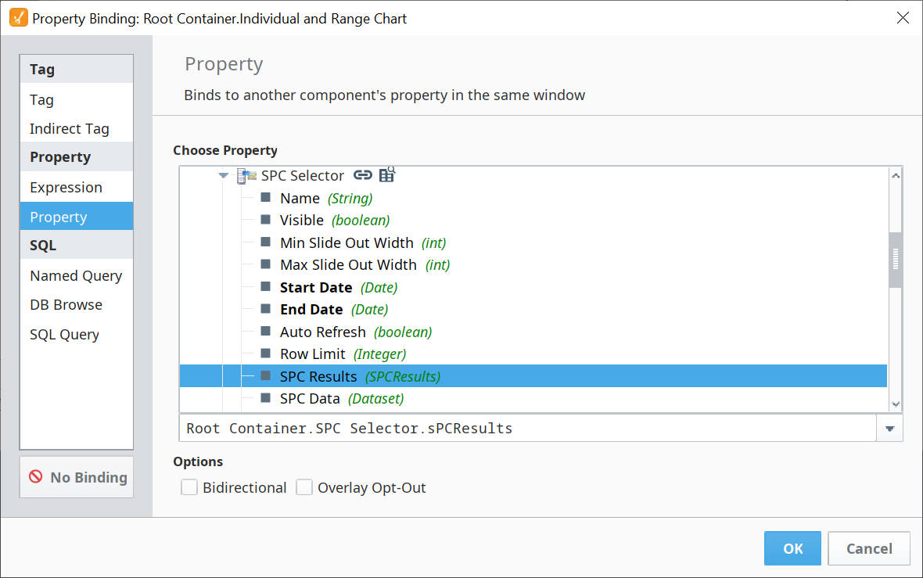Select Named Query binding type

[x=76, y=275]
